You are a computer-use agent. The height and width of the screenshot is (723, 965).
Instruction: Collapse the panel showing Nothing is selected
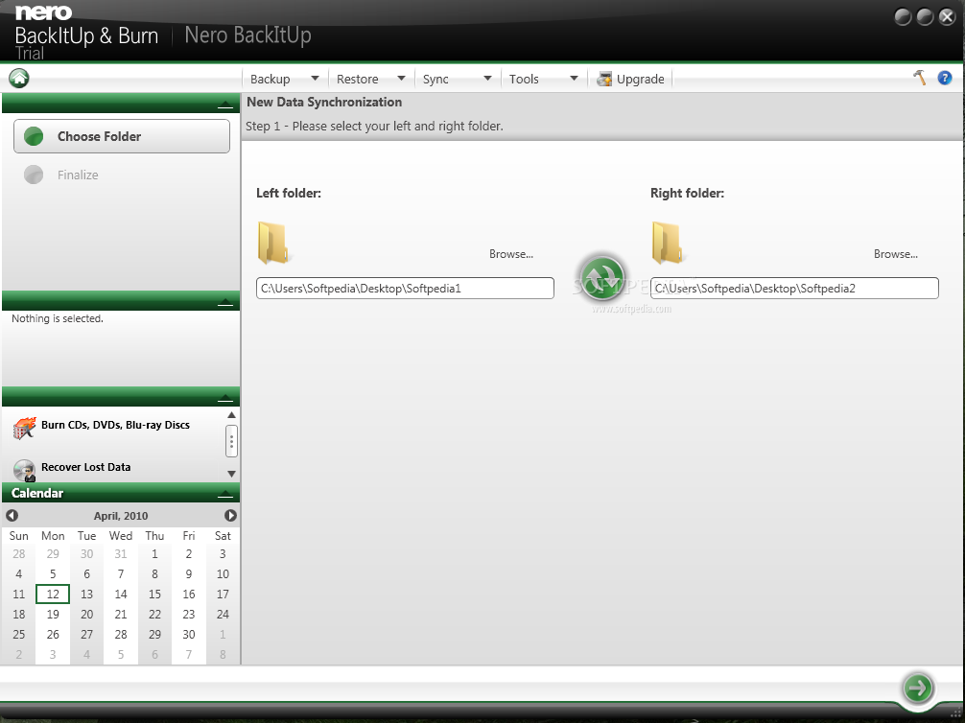point(225,302)
